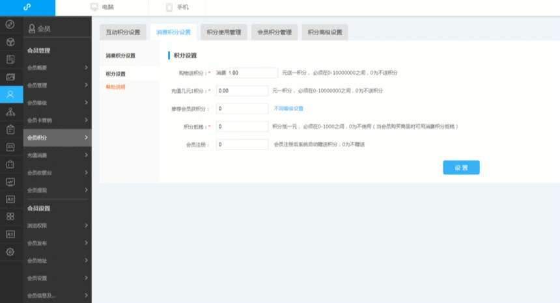
Task: Focus the 购物送积分 field showing 1.00
Action: tap(252, 73)
